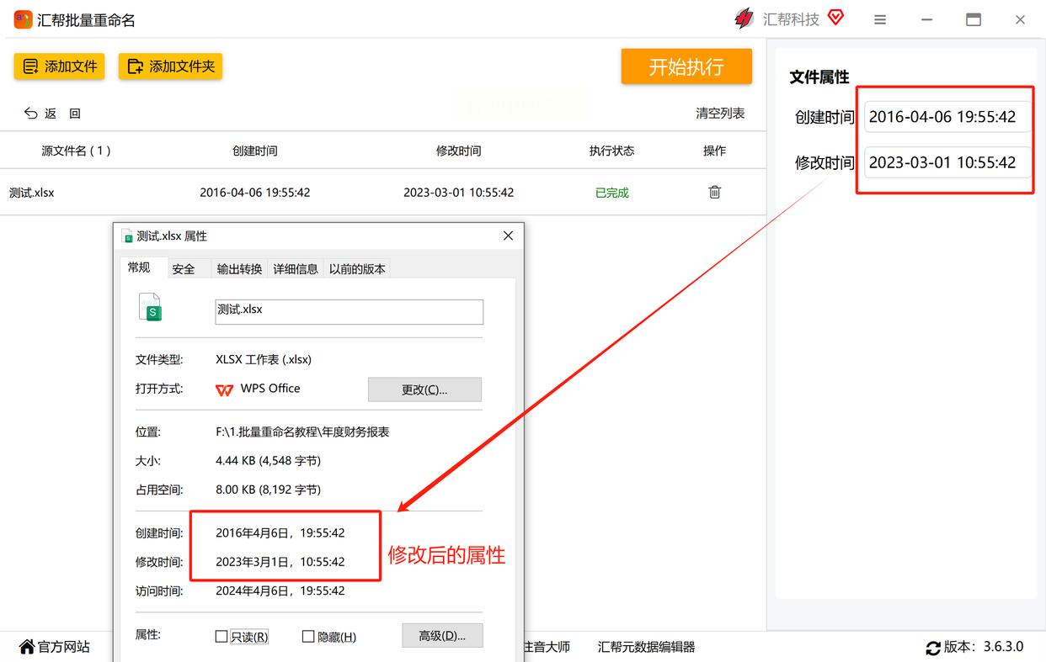
Task: Toggle the 只读(R) checkbox
Action: click(221, 636)
